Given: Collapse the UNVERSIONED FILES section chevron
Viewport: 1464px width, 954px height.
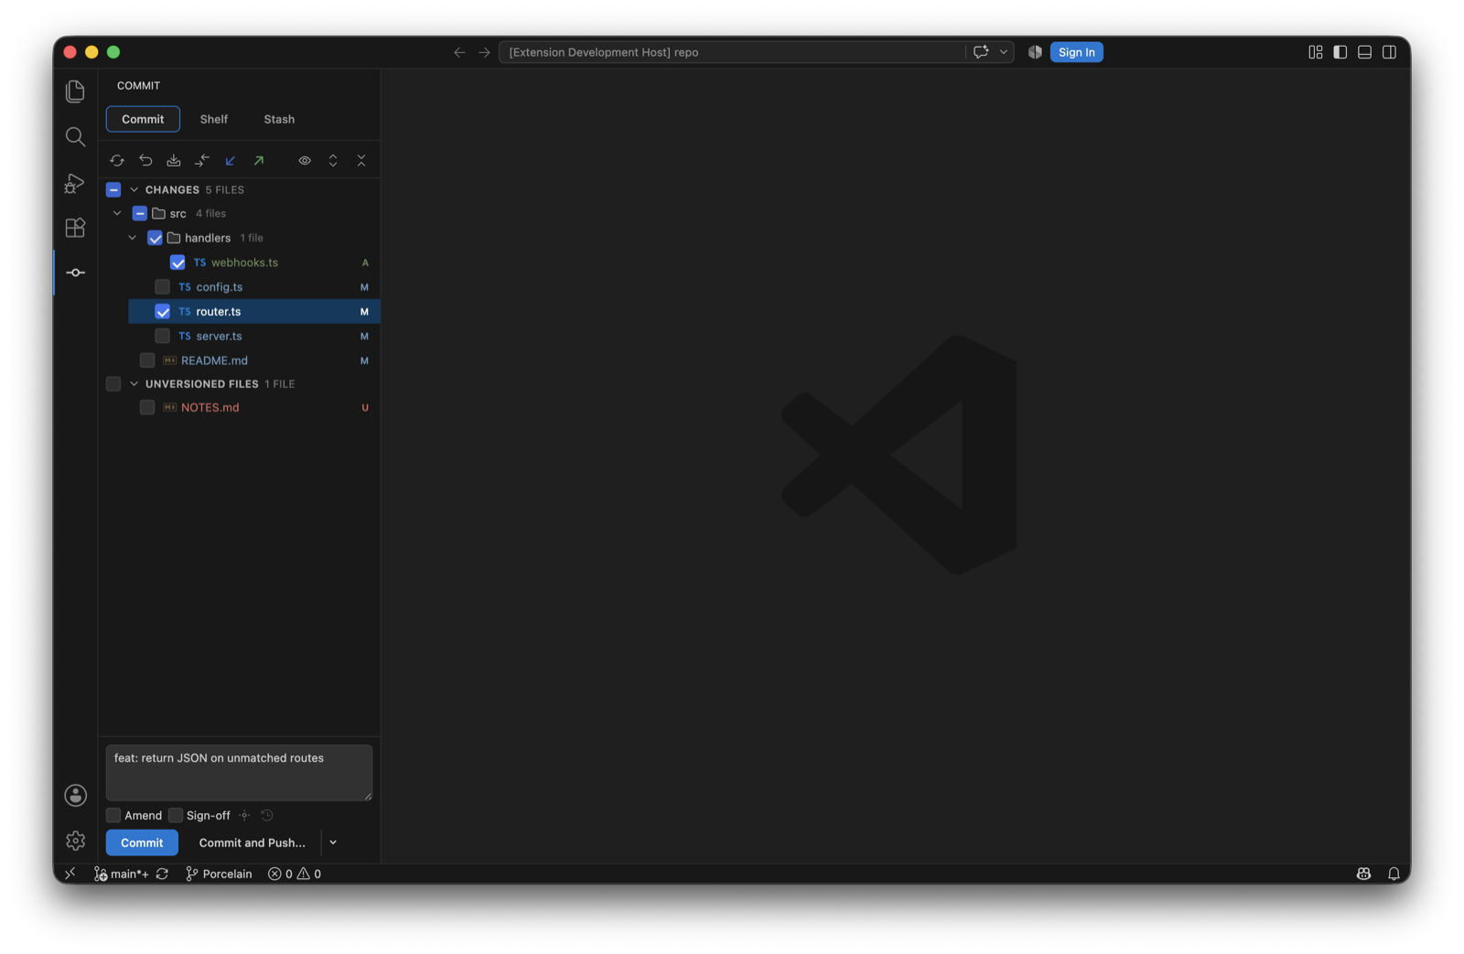Looking at the screenshot, I should pos(134,384).
